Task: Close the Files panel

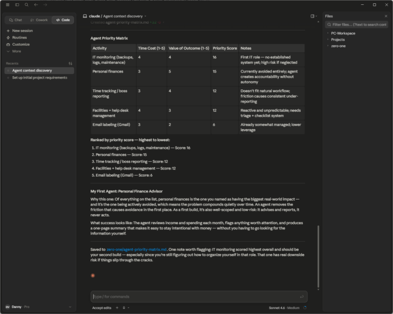Action: (386, 16)
